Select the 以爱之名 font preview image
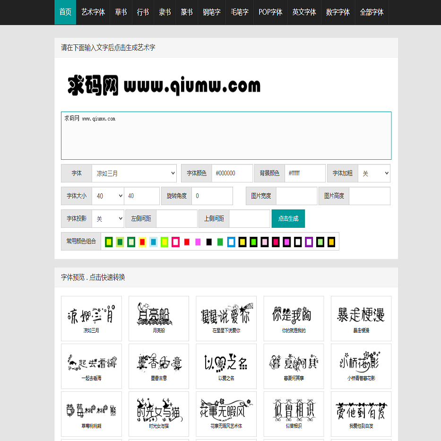Image resolution: width=441 pixels, height=441 pixels. tap(226, 366)
